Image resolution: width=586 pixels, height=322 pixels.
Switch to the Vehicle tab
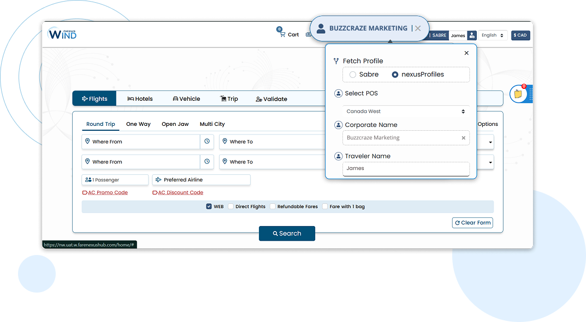186,99
